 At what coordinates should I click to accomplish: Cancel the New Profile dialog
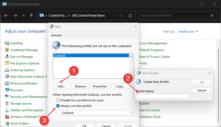[x=202, y=90]
